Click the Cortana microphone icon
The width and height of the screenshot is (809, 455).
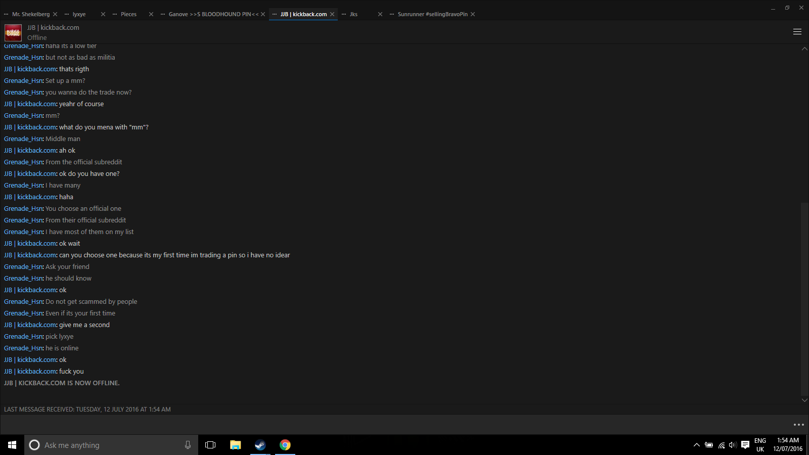(188, 445)
